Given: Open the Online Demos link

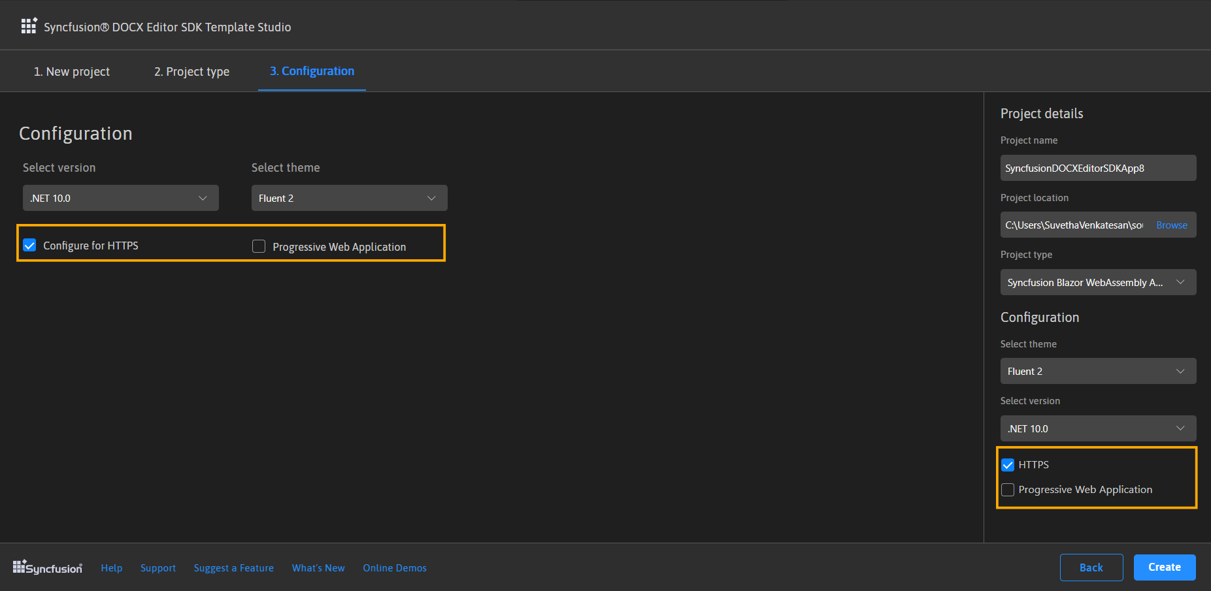Looking at the screenshot, I should coord(395,568).
